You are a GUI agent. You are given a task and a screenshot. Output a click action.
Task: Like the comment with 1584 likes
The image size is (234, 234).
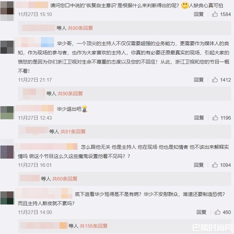click(215, 14)
